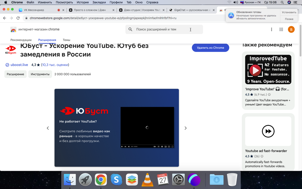
Task: Open the Файл menu
Action: (x=30, y=2)
